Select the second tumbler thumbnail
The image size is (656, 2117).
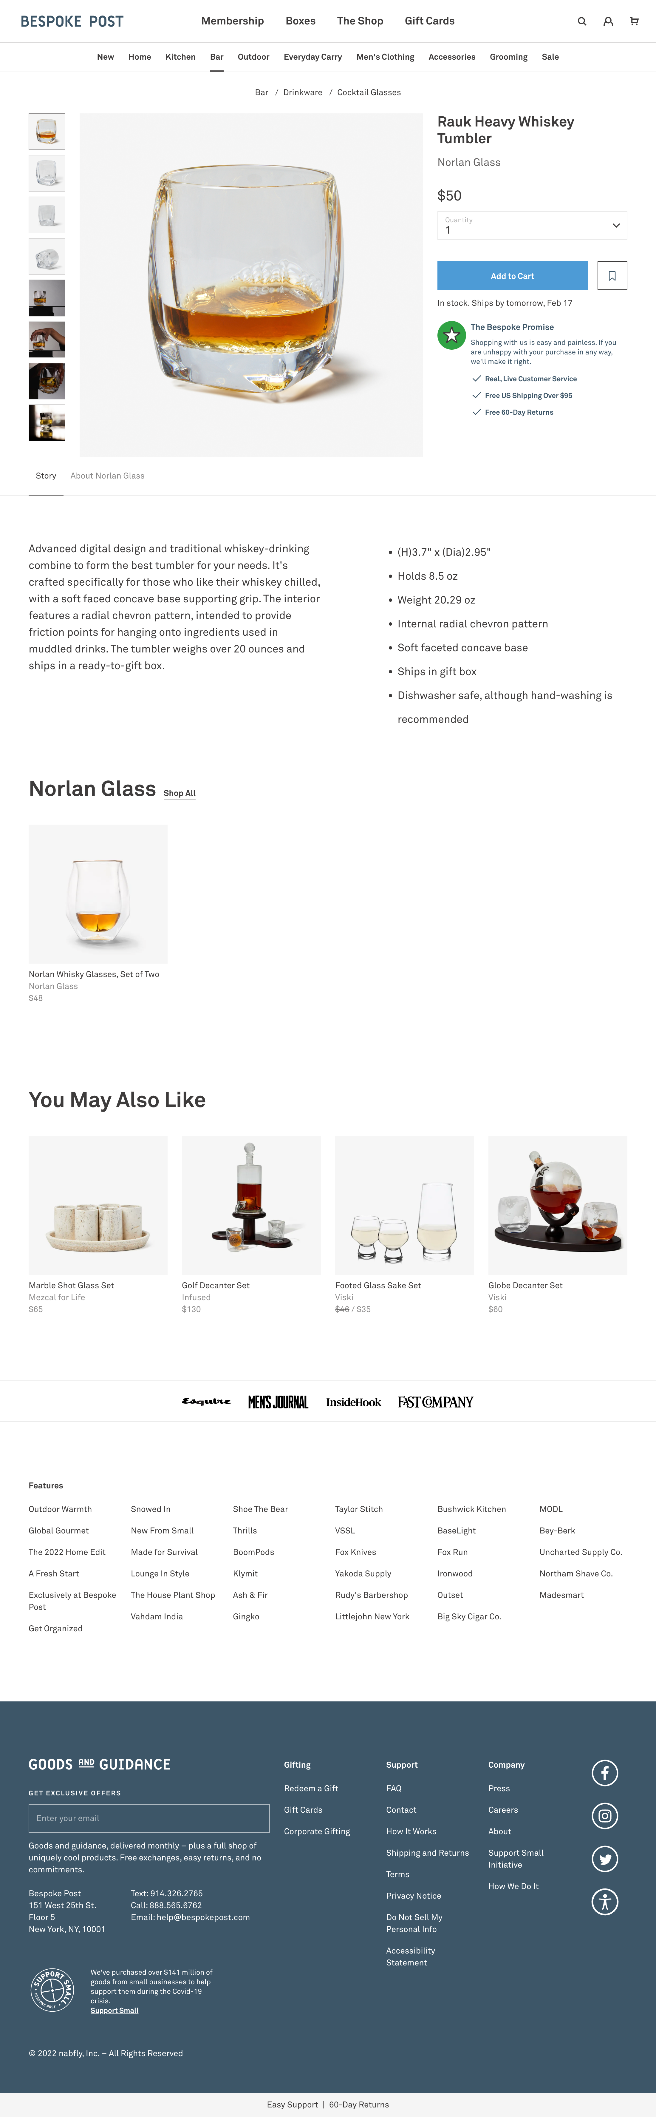click(x=47, y=173)
